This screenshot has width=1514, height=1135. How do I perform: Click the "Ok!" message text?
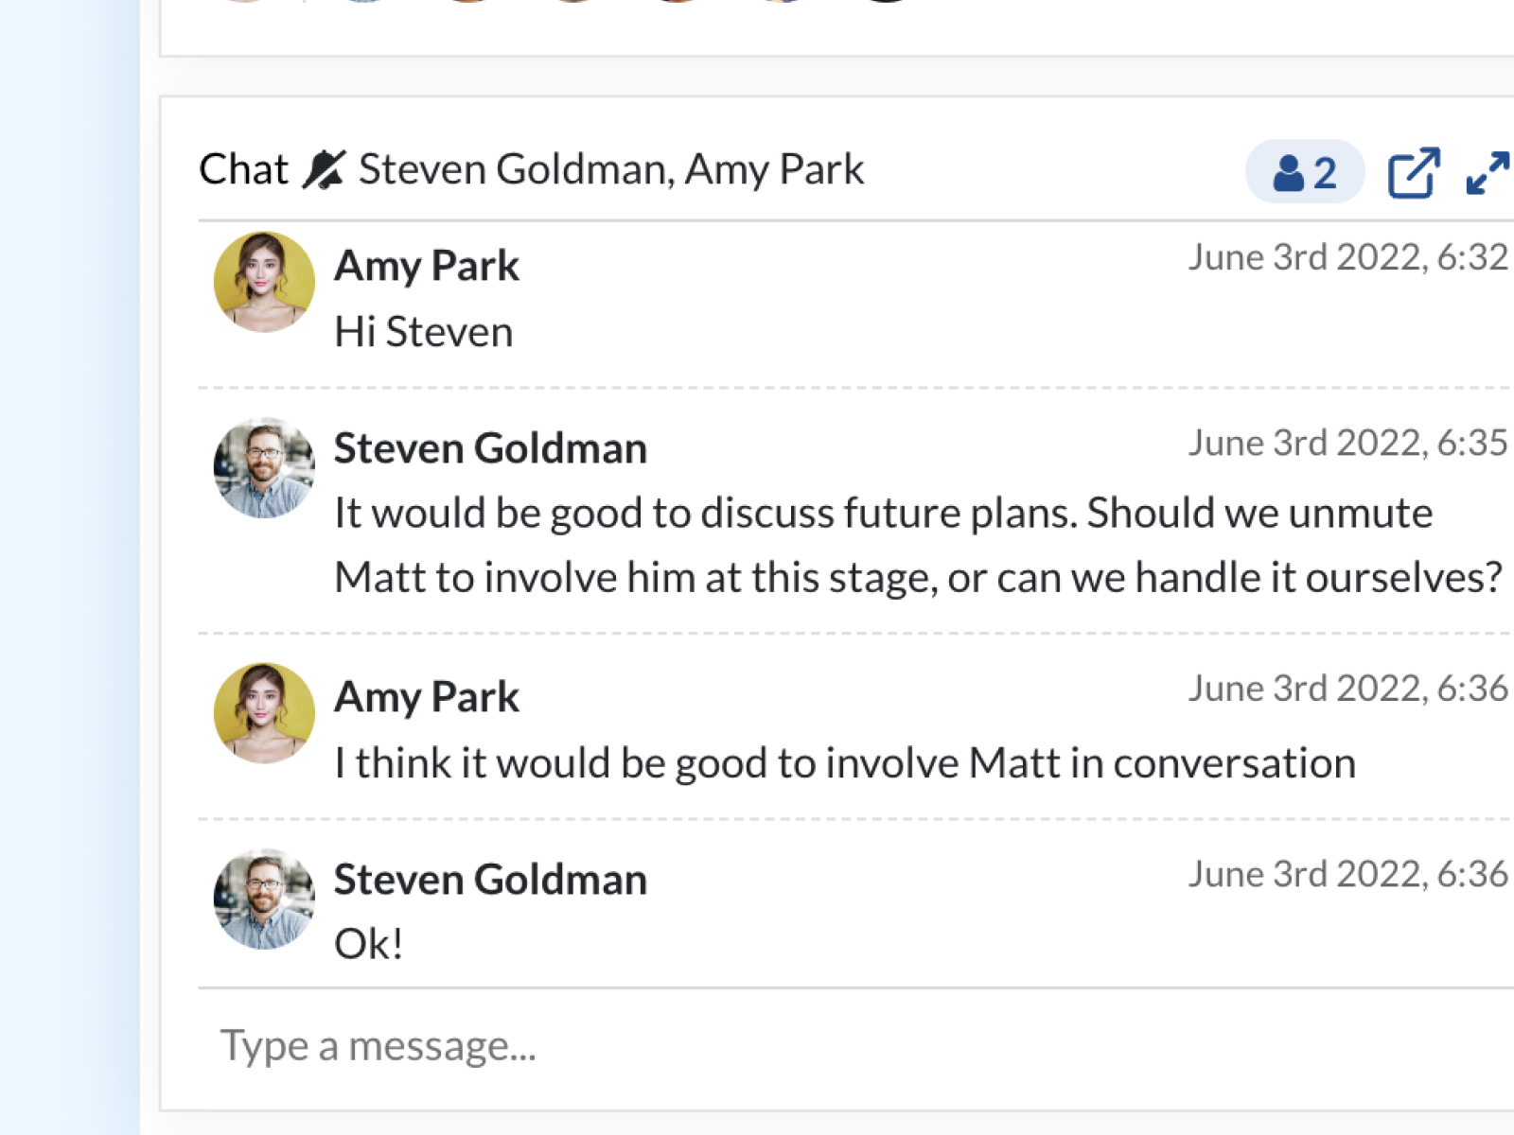tap(369, 944)
